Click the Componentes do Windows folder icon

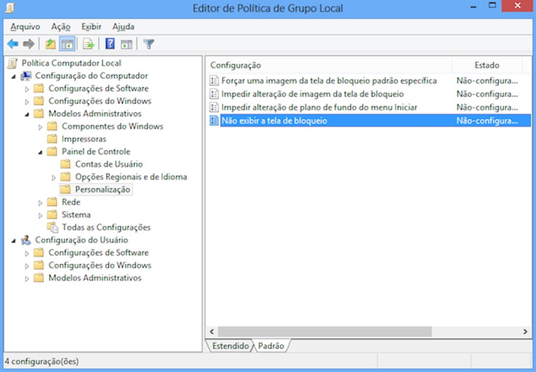52,126
